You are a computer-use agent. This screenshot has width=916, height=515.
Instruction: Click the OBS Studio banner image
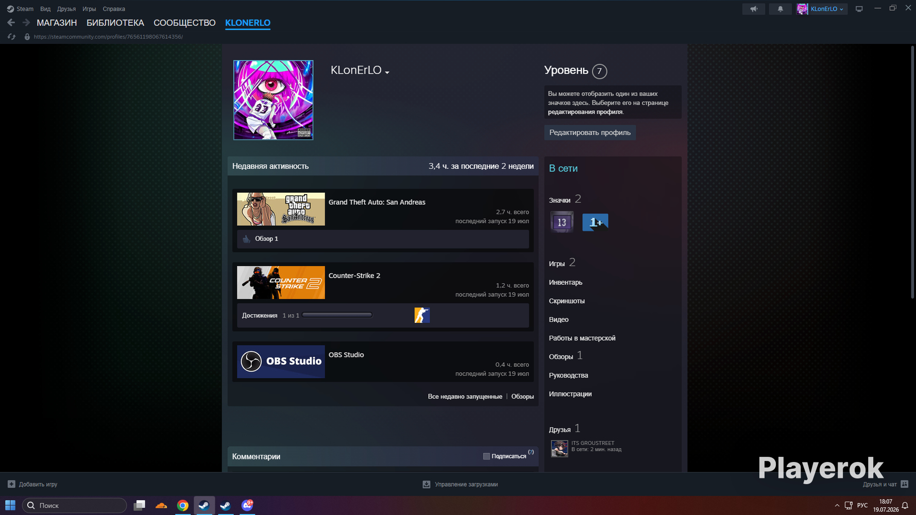click(281, 362)
